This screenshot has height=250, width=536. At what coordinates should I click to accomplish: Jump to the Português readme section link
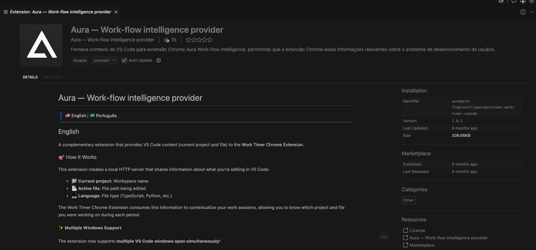click(x=106, y=115)
